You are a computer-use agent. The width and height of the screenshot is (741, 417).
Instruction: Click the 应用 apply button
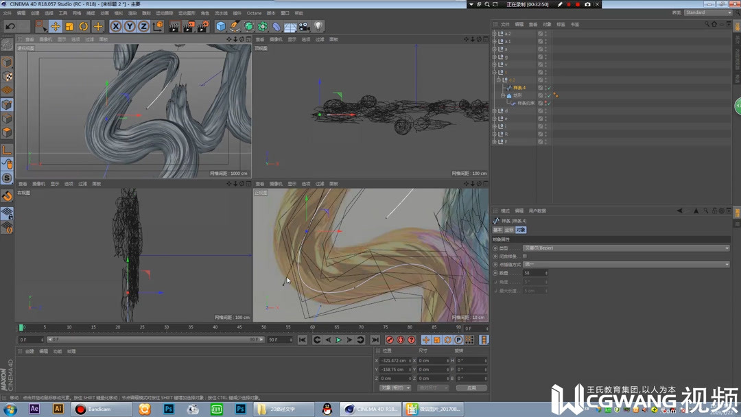coord(471,388)
